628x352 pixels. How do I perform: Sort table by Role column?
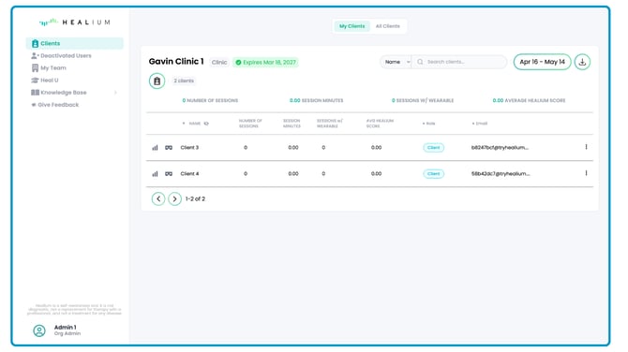[x=428, y=124]
